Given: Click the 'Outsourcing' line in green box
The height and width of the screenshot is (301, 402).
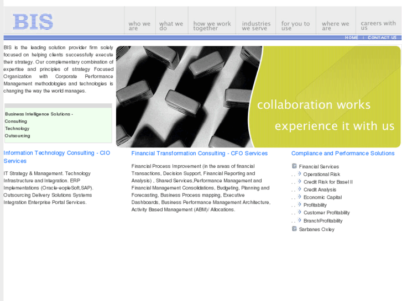Looking at the screenshot, I should 18,135.
